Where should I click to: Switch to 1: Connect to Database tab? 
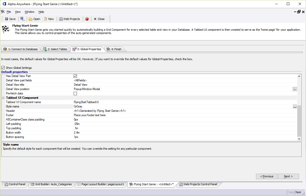coord(21,49)
